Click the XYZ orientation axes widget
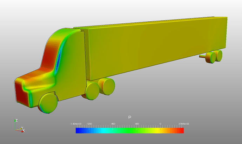This screenshot has height=144, width=242. pos(19,126)
